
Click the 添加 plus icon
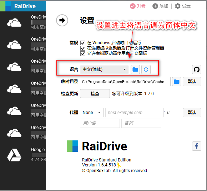tap(155, 6)
